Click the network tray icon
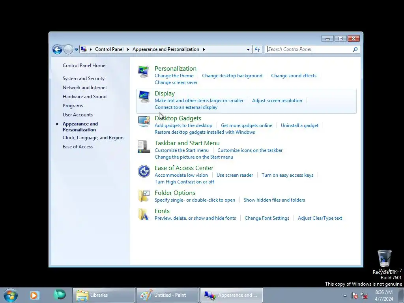Viewport: 404px width, 303px height. (364, 295)
